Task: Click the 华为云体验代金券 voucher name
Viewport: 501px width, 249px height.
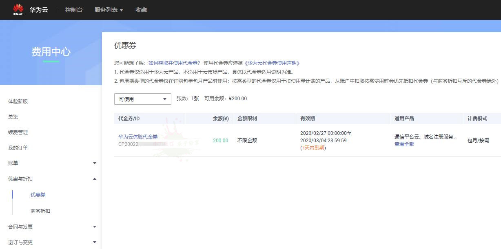Action: [138, 137]
